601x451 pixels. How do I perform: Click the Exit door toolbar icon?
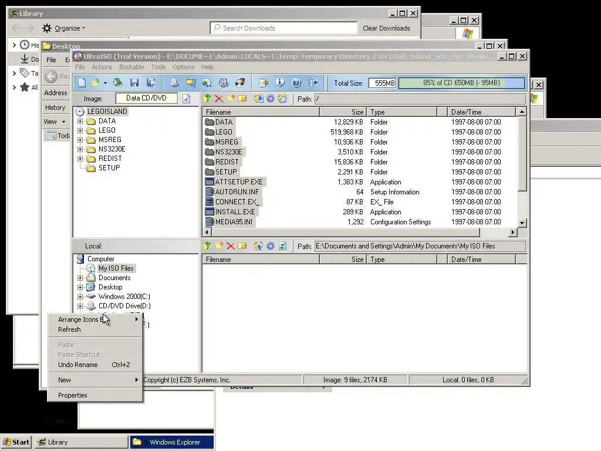[313, 83]
